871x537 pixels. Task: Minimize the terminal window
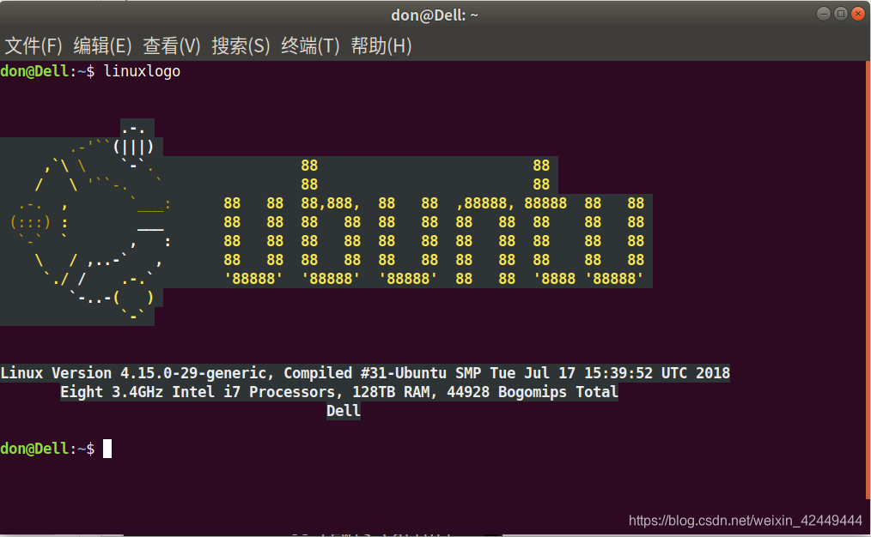(824, 14)
